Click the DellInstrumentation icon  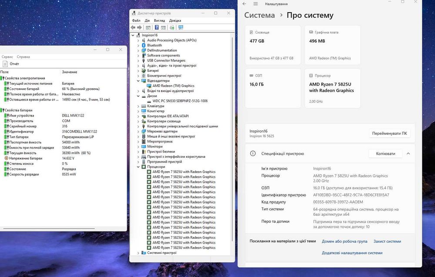click(144, 50)
